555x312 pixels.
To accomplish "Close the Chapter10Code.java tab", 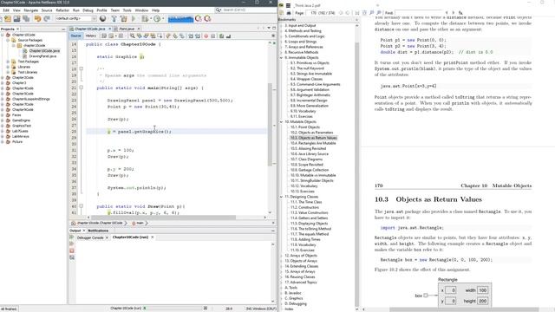I will coord(109,29).
